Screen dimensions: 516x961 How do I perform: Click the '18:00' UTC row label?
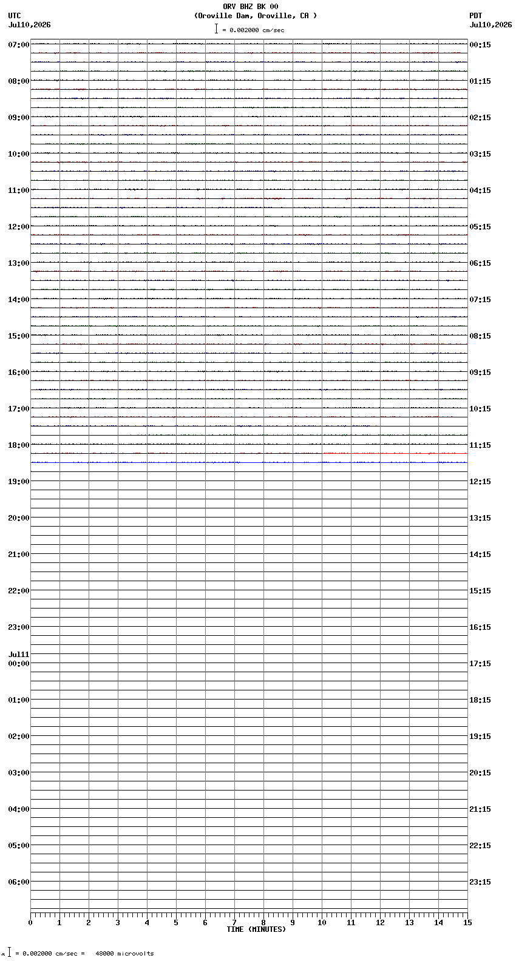point(19,445)
